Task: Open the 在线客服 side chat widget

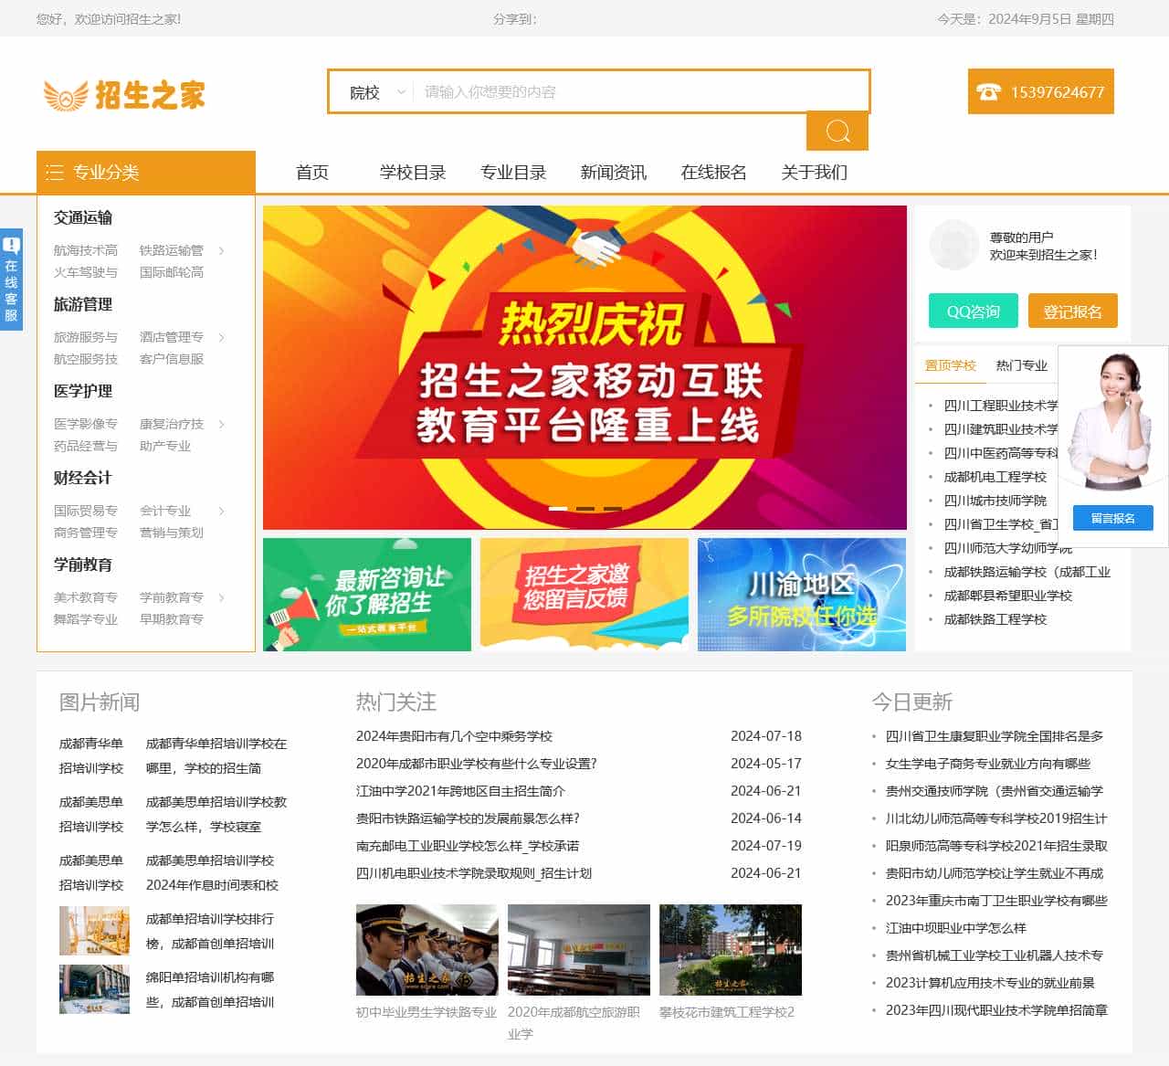Action: point(11,280)
